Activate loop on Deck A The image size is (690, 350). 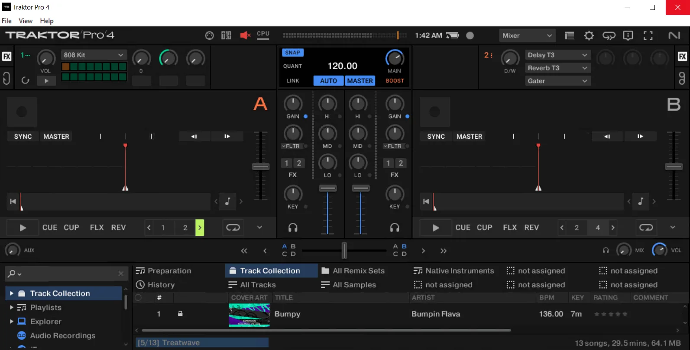pos(233,228)
